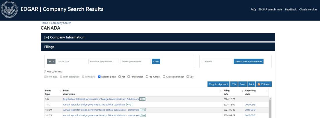Click Search text in documents button
Viewport: 320px width, 118px height.
(248, 61)
